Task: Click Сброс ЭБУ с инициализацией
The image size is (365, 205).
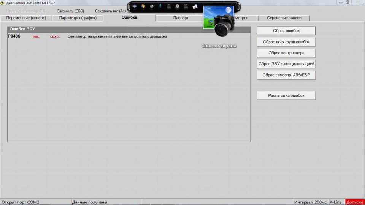Action: click(286, 64)
